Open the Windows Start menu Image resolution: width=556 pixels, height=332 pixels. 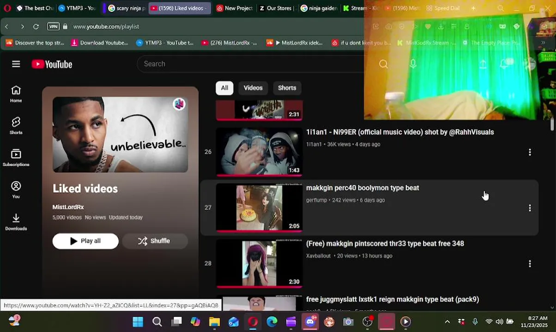138,322
